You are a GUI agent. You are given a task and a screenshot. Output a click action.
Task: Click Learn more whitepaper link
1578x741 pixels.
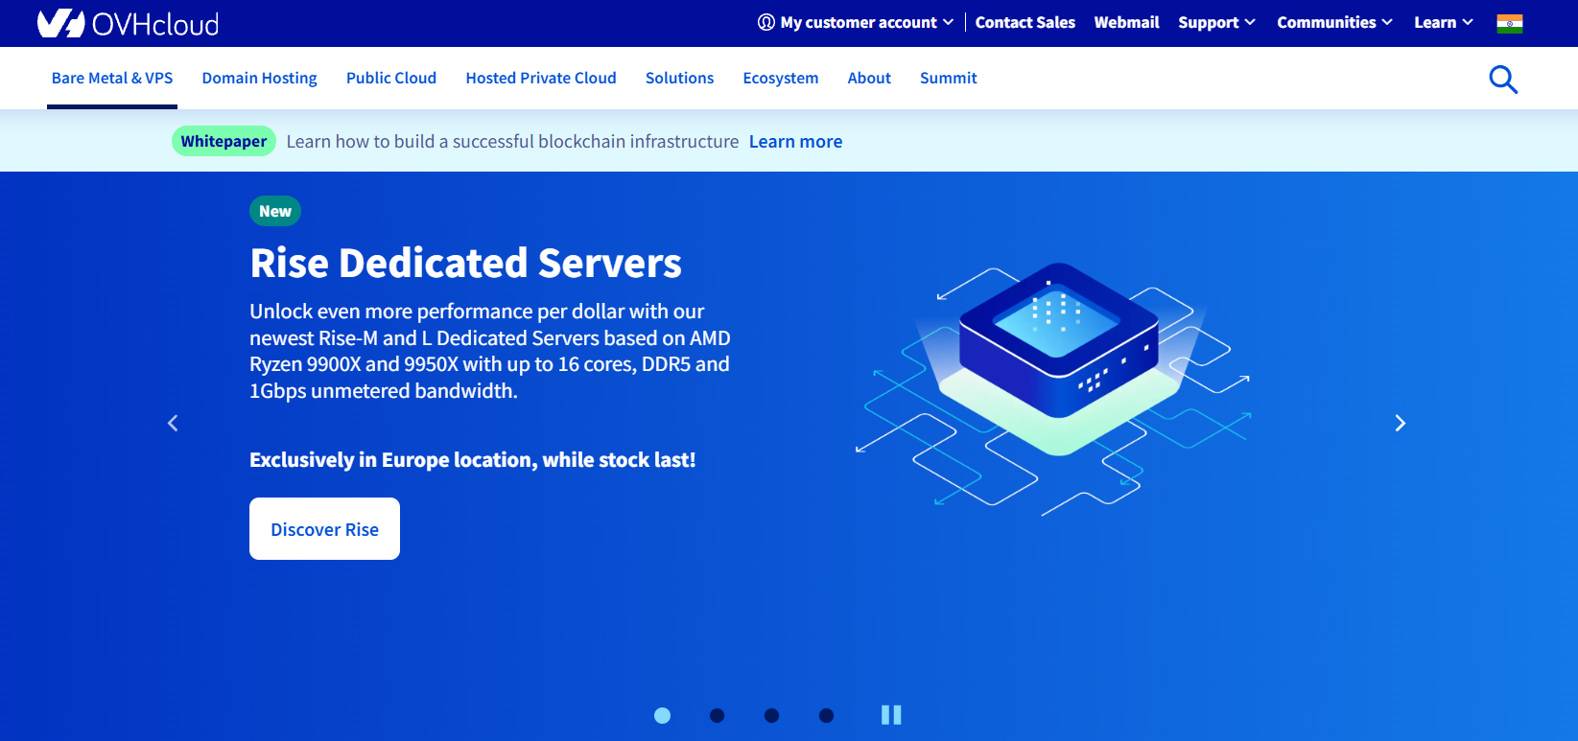tap(795, 141)
